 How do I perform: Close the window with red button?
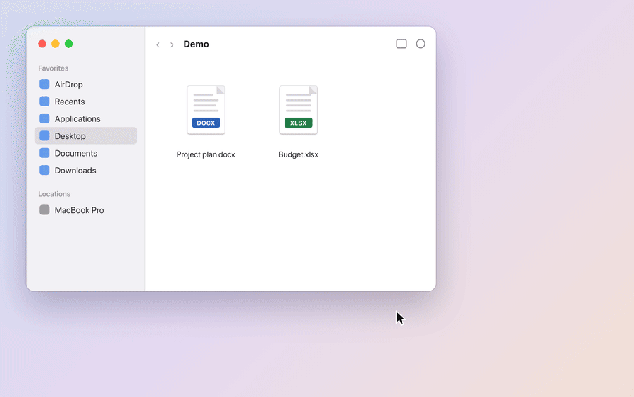42,44
